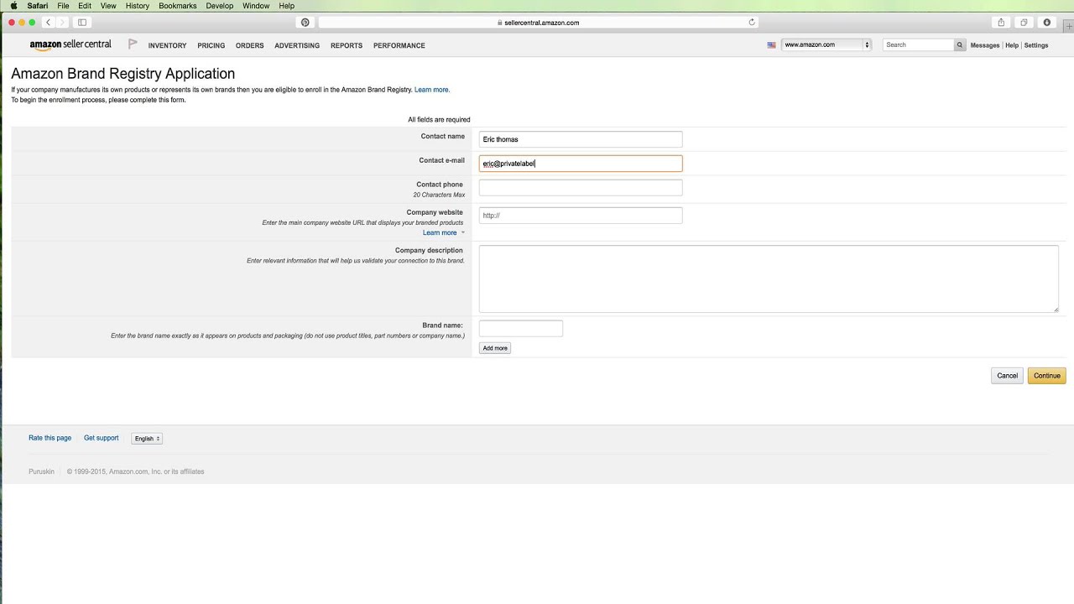Open the Edit menu
This screenshot has height=604, width=1074.
tap(85, 6)
